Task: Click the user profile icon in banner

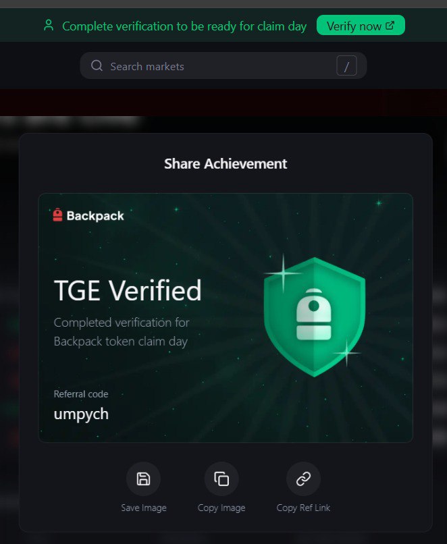Action: click(49, 26)
